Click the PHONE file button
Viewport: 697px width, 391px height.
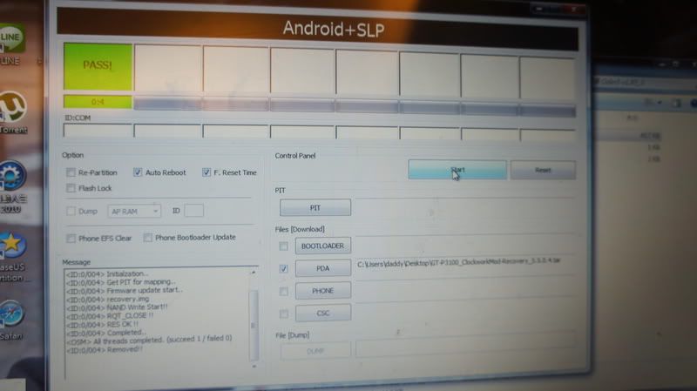322,291
